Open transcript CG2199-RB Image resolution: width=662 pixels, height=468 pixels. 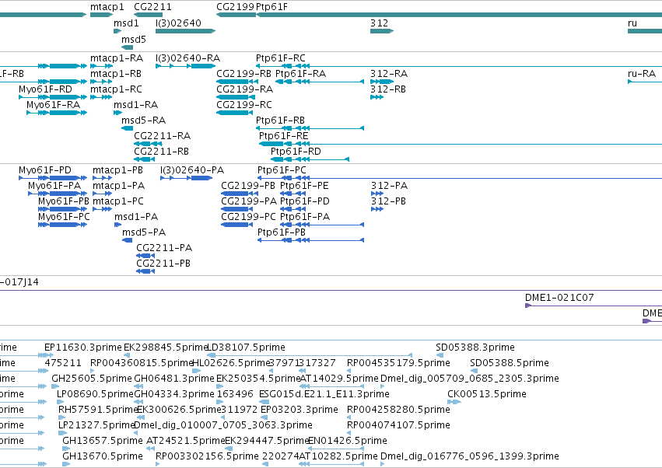point(244,74)
